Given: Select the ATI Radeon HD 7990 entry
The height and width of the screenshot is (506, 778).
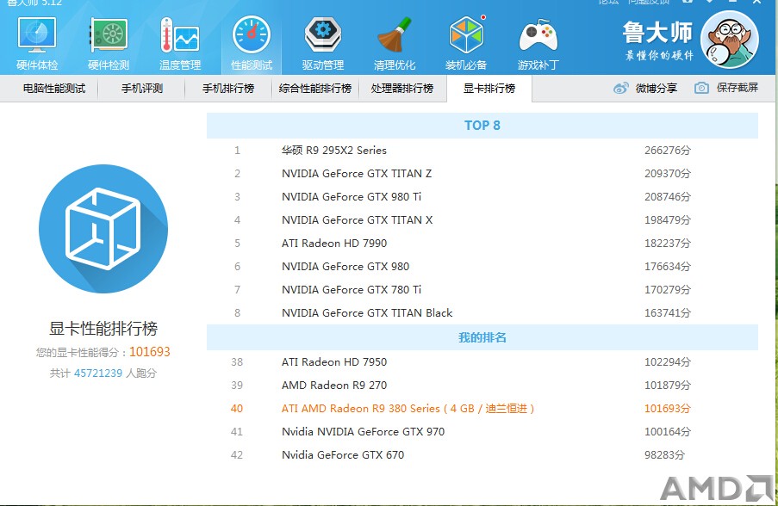Looking at the screenshot, I should (334, 244).
